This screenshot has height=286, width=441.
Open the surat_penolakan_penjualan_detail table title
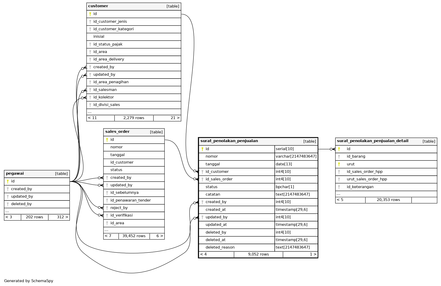(x=372, y=141)
